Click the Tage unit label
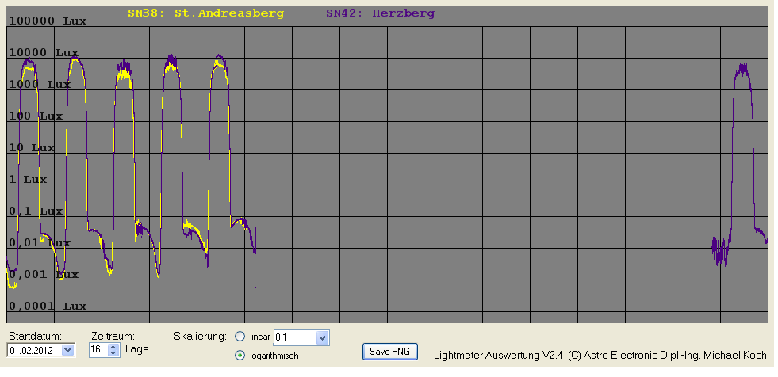Screen dimensions: 778x377 (136, 349)
